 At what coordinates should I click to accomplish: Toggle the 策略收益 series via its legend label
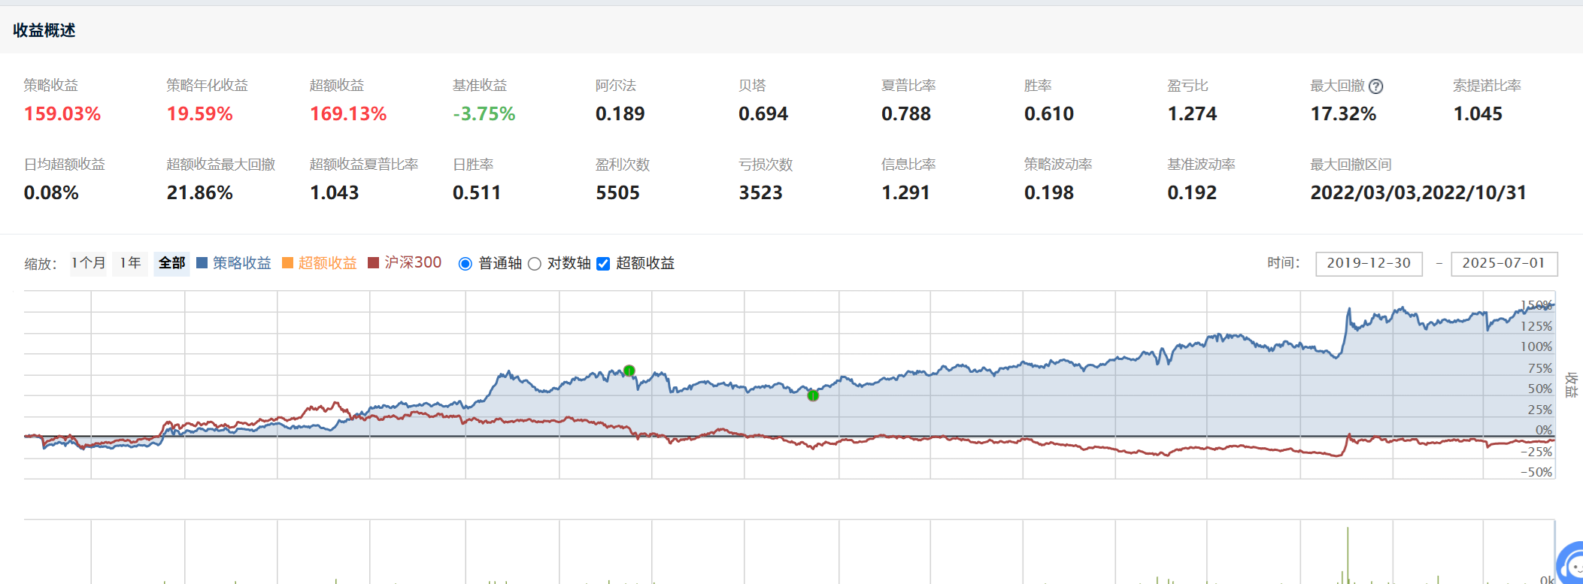tap(241, 263)
